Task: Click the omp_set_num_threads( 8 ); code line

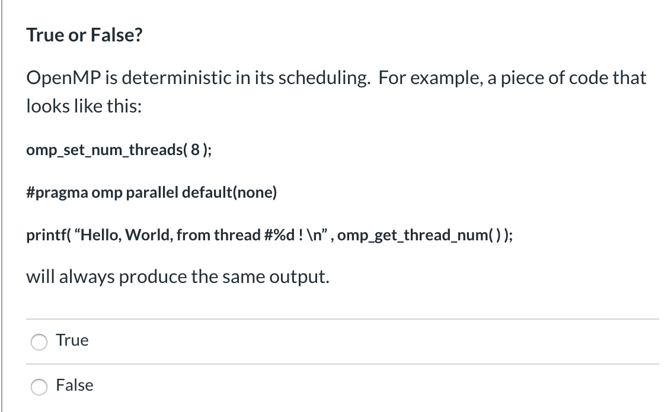Action: (119, 150)
